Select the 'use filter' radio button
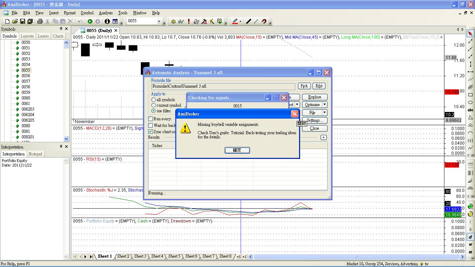The image size is (475, 267). coord(153,111)
